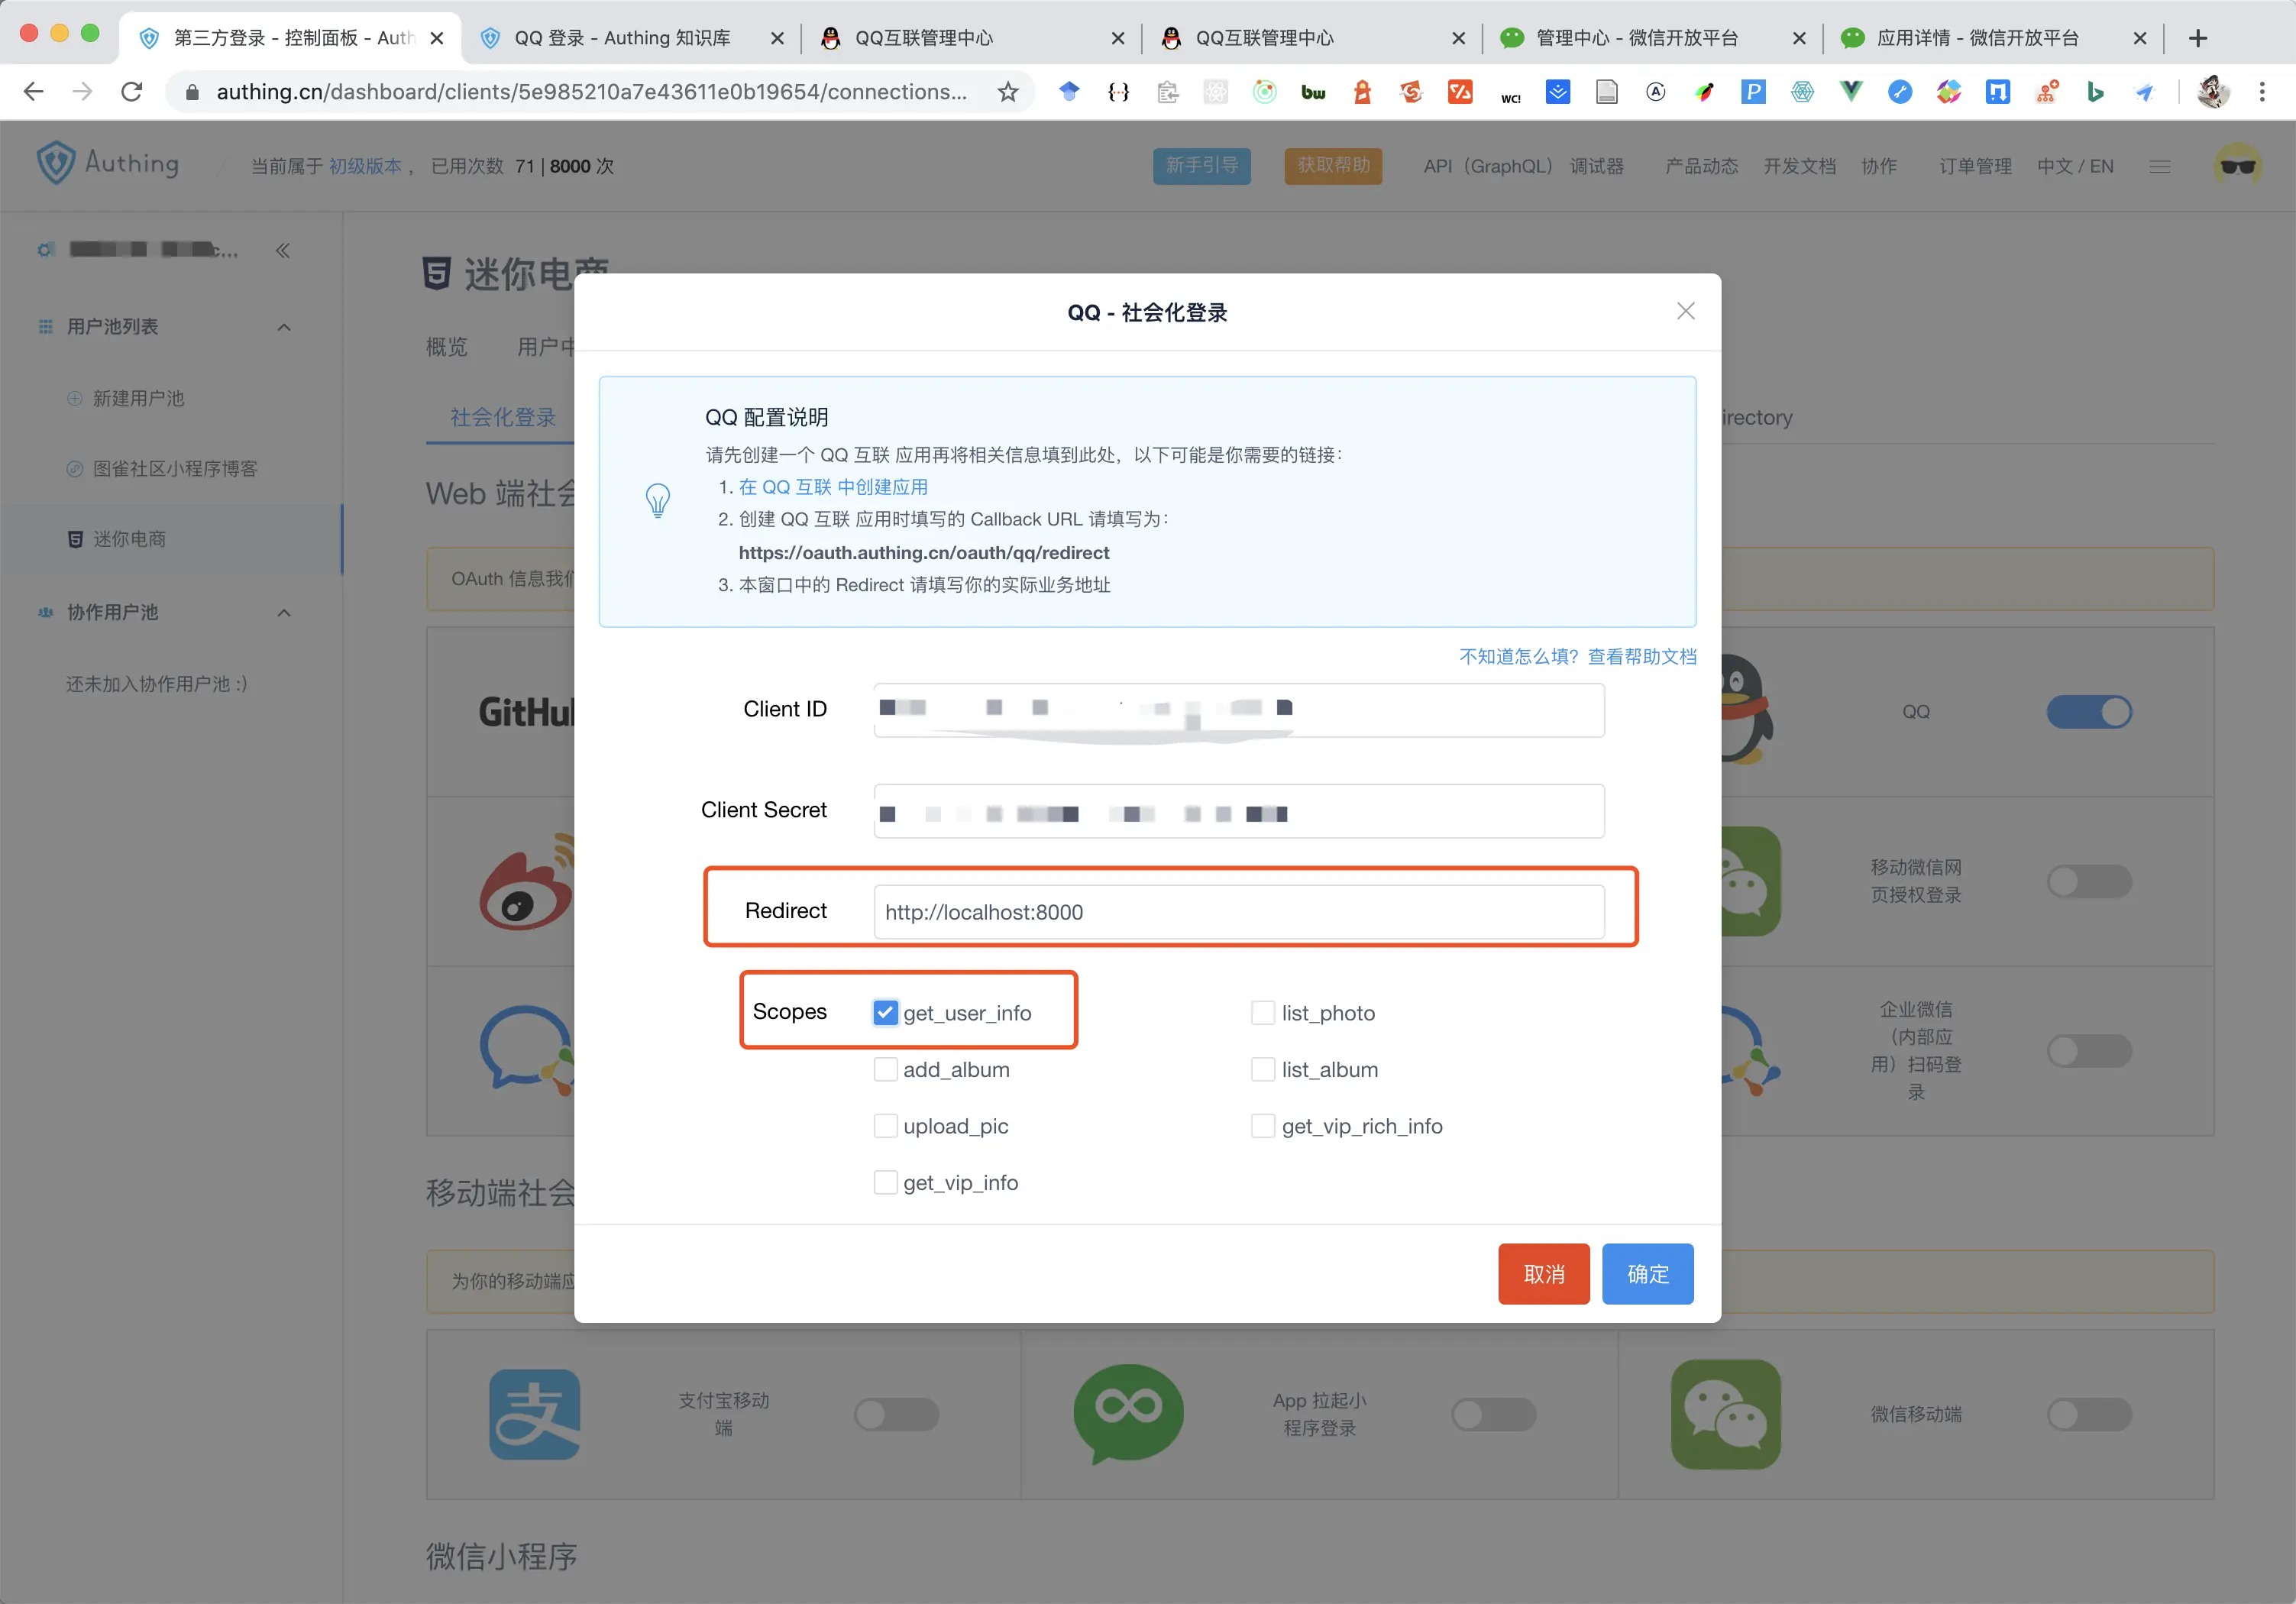Focus the Client ID input field
The width and height of the screenshot is (2296, 1604).
pos(1238,710)
